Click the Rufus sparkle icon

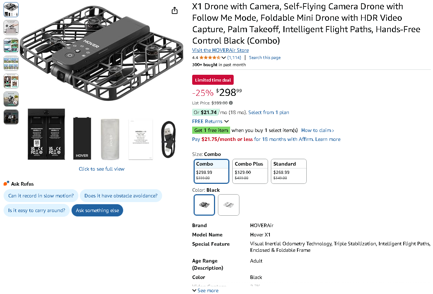point(6,183)
